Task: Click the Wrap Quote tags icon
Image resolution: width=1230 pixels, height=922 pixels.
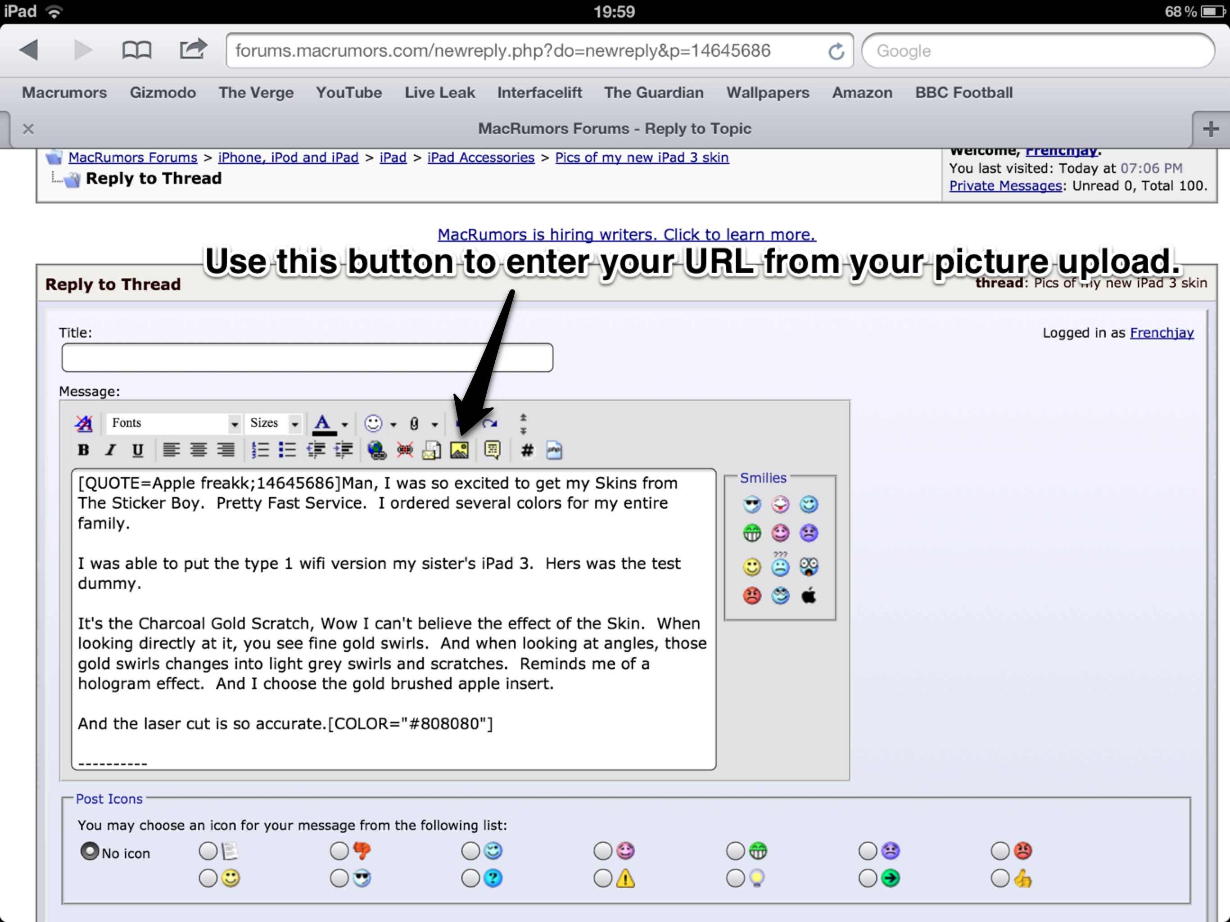Action: tap(492, 450)
